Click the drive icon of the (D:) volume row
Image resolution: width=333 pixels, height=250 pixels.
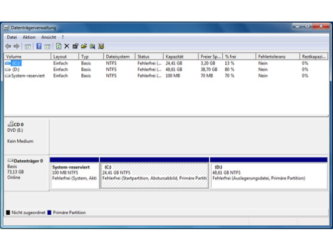pos(8,69)
